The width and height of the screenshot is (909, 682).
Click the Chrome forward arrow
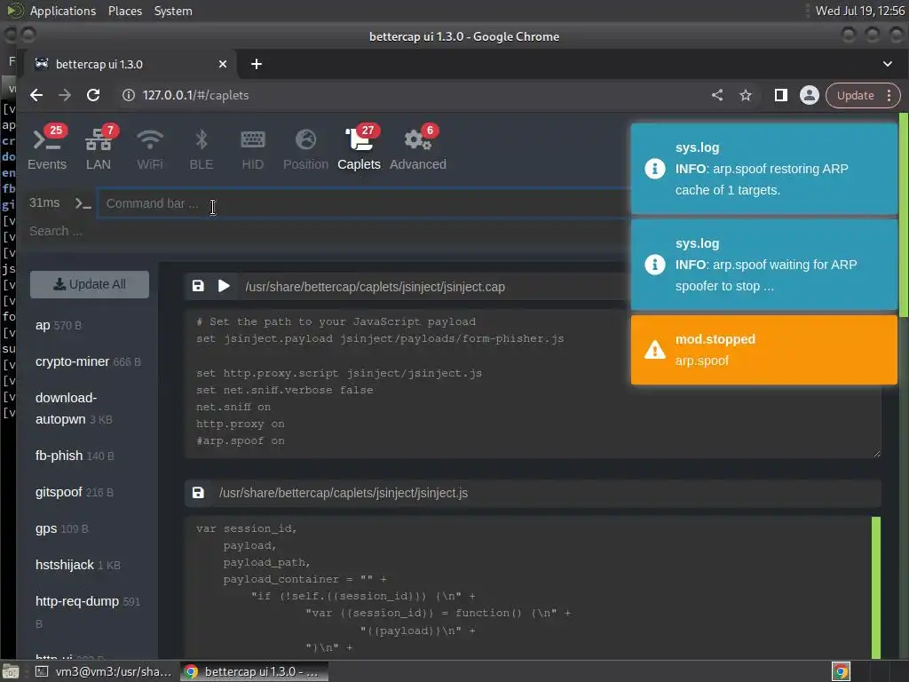coord(65,95)
